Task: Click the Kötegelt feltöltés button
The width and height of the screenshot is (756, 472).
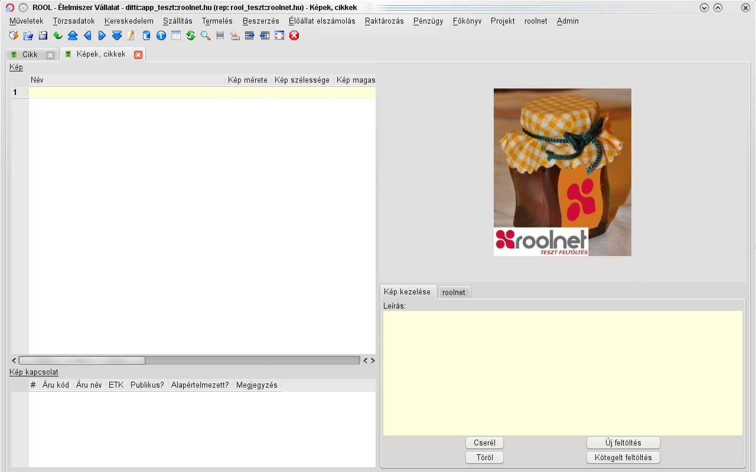Action: 623,458
